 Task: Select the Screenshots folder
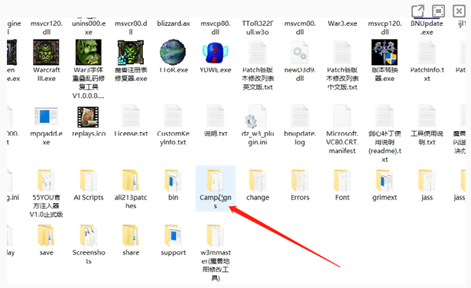(89, 236)
